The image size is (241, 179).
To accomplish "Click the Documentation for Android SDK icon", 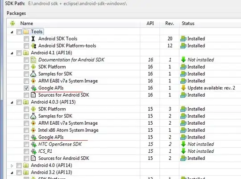I will 33,60.
